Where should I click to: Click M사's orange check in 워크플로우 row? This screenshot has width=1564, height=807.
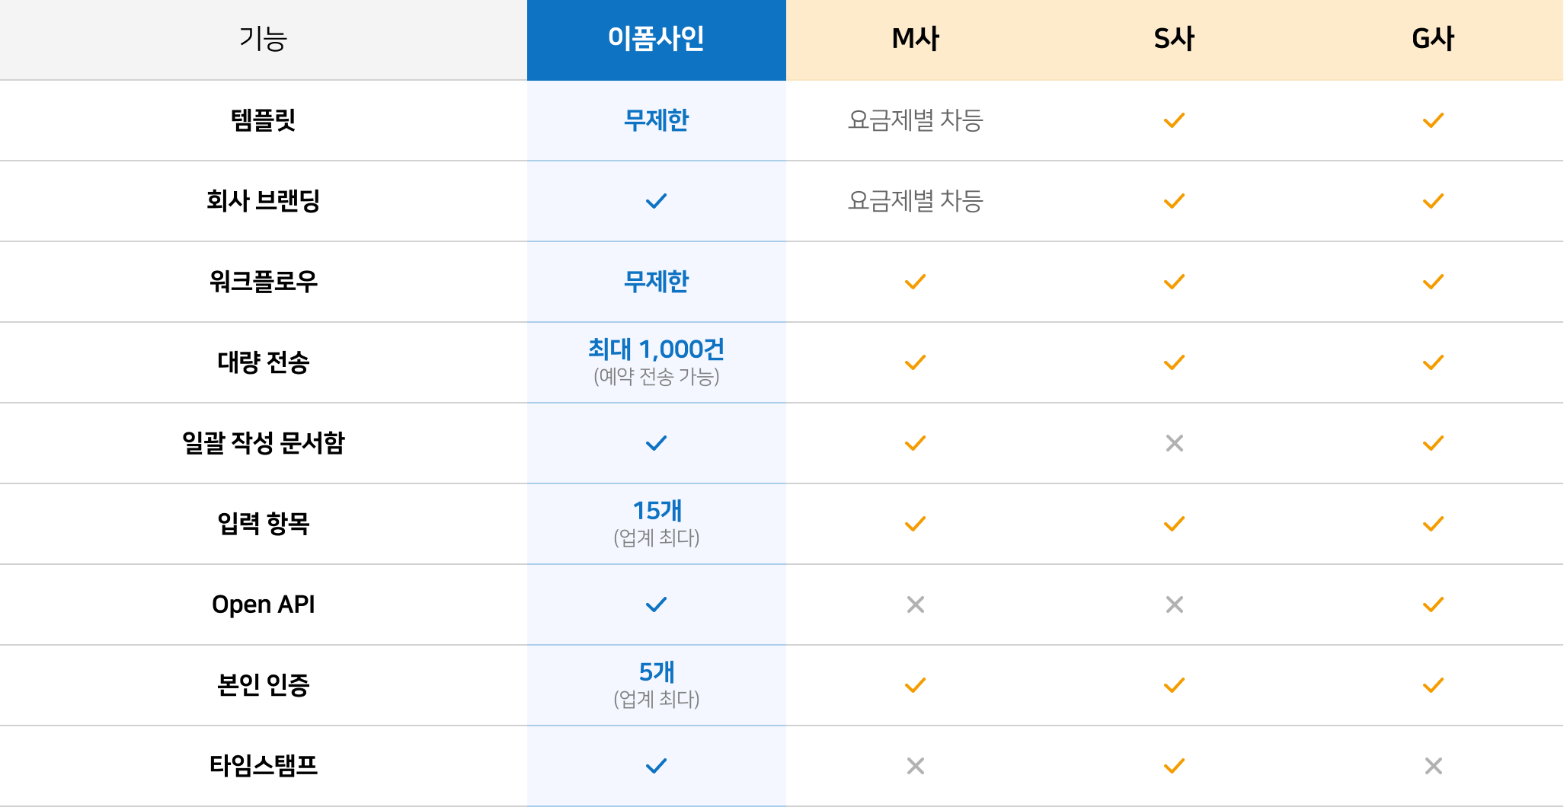[915, 282]
